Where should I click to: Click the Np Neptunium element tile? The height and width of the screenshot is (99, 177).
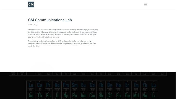point(66,95)
